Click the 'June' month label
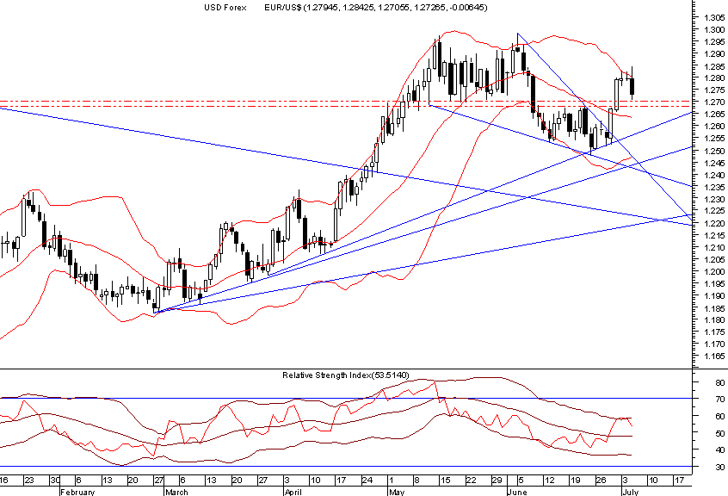This screenshot has height=496, width=728. click(517, 492)
